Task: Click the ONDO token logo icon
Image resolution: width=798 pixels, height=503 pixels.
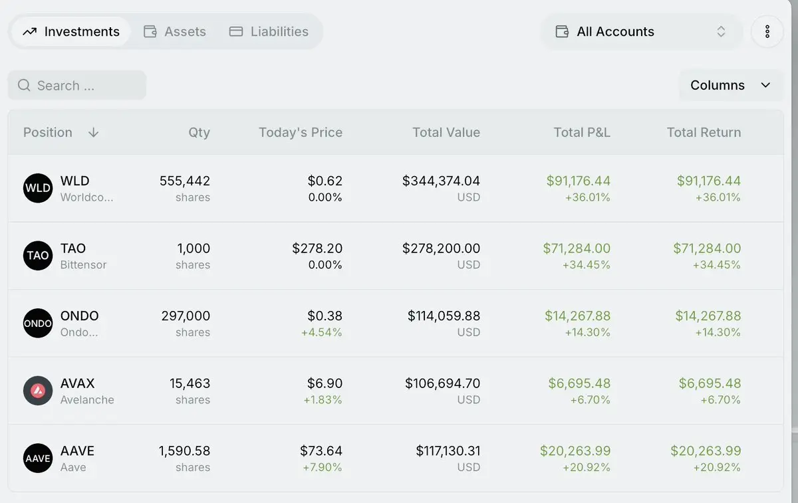Action: pos(38,324)
